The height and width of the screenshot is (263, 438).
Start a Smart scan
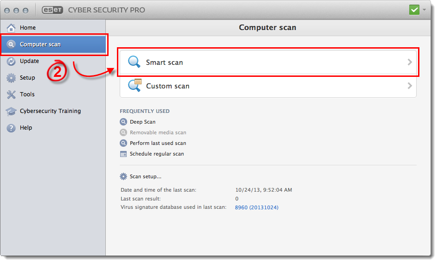coord(268,62)
